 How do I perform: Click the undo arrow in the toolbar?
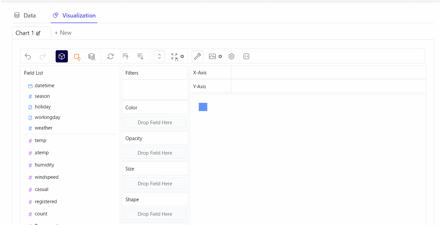(x=28, y=56)
